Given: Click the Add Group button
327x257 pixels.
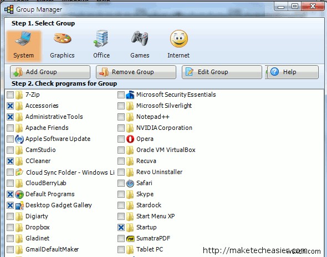Looking at the screenshot, I should [x=50, y=72].
